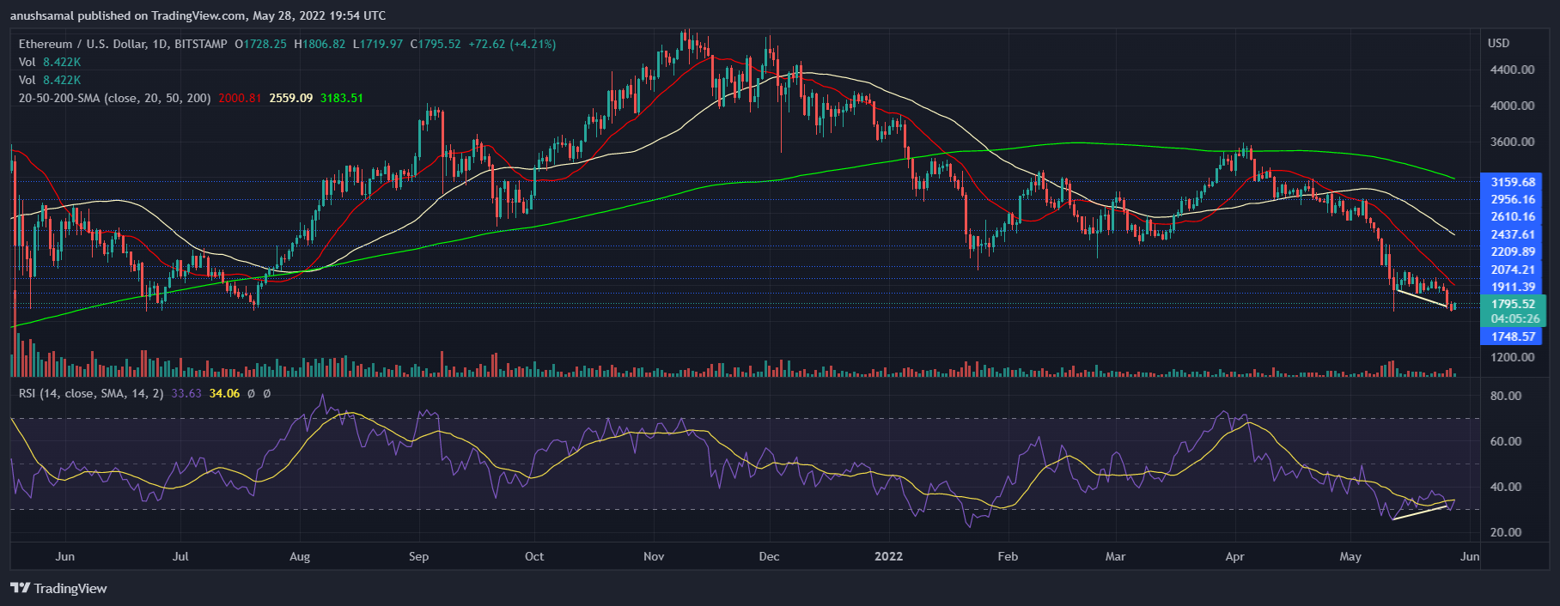Click the Aug time axis label
The width and height of the screenshot is (1560, 606).
point(300,556)
